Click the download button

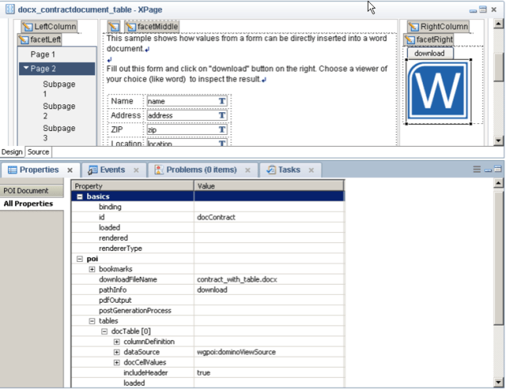[x=430, y=53]
